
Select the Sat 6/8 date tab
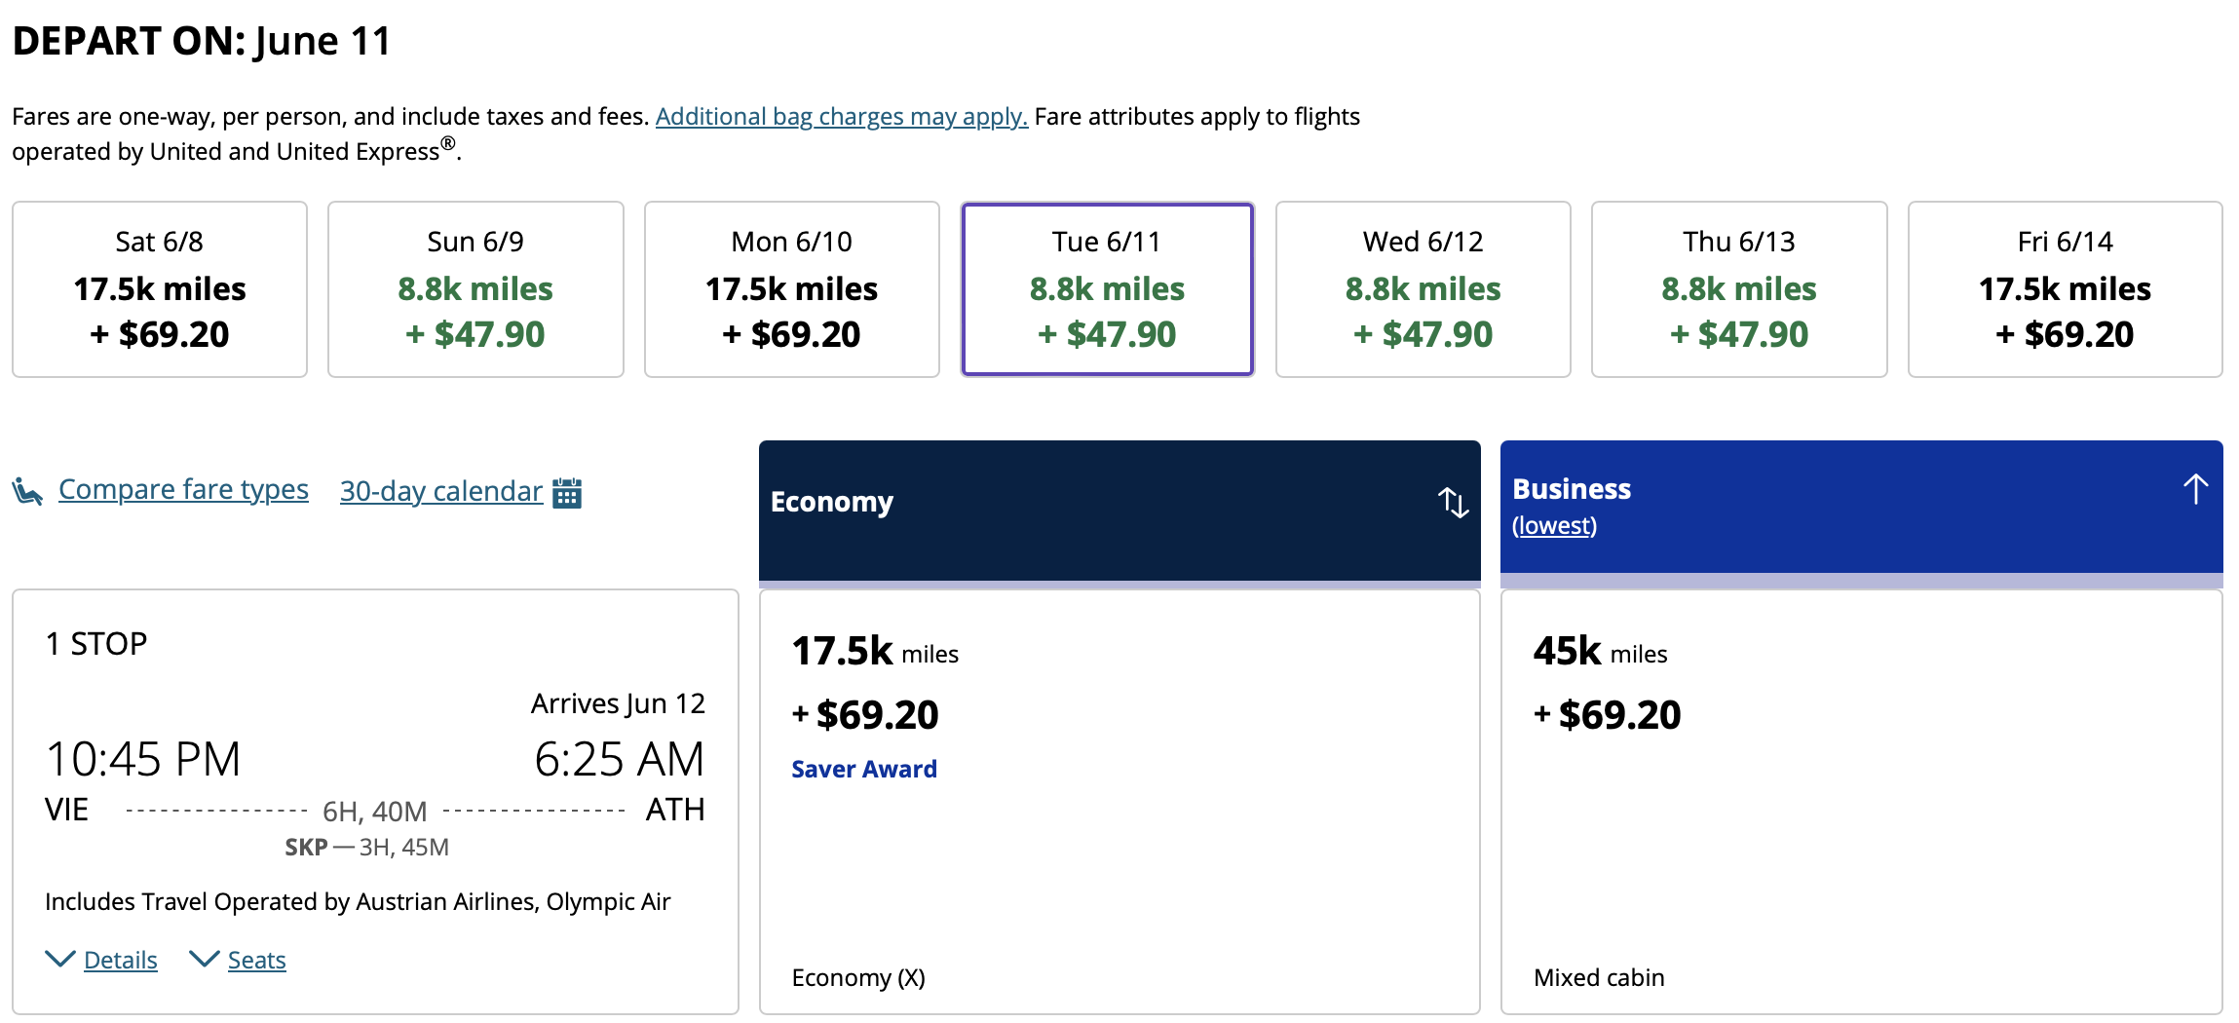coord(160,289)
